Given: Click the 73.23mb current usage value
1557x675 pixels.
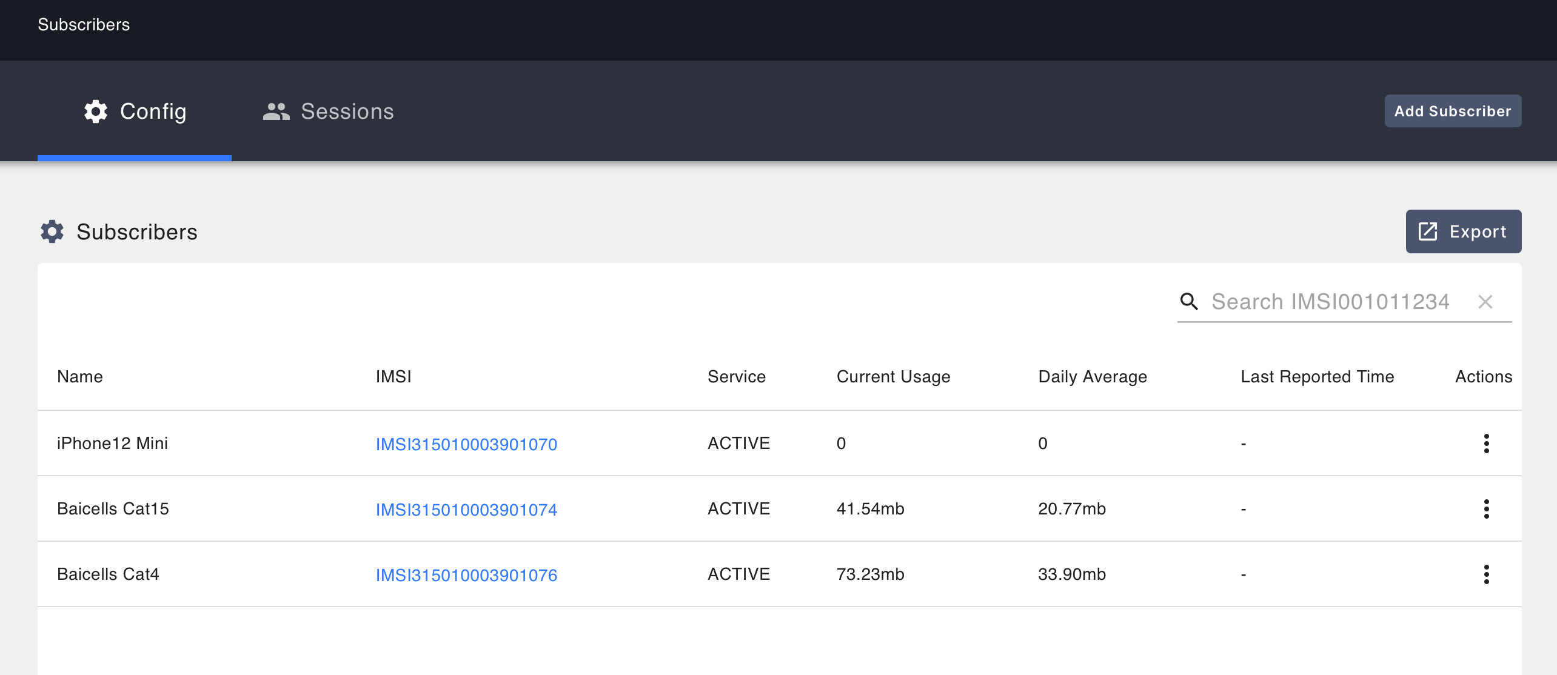Looking at the screenshot, I should tap(870, 574).
